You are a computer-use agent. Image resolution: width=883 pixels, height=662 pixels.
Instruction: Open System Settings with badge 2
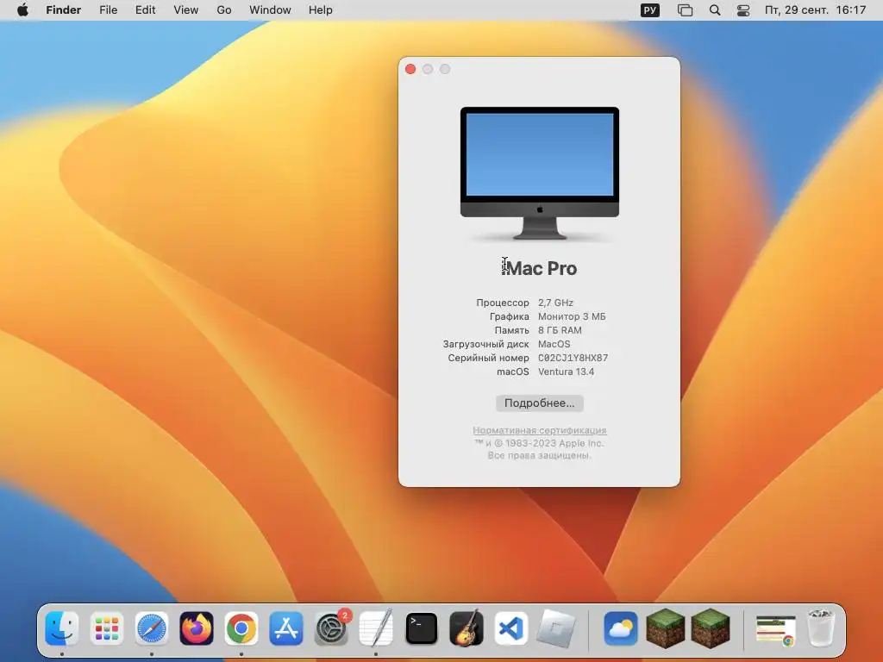click(331, 628)
